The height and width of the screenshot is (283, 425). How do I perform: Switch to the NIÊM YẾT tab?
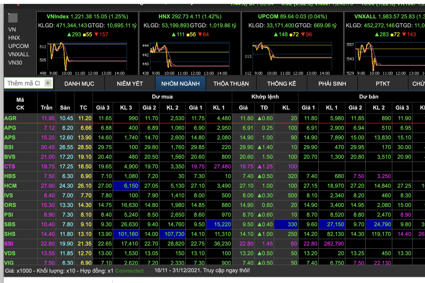(130, 84)
